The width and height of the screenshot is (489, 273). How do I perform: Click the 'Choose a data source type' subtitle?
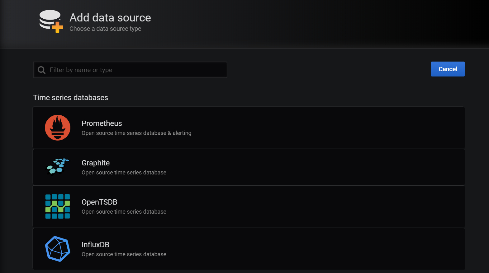(105, 29)
